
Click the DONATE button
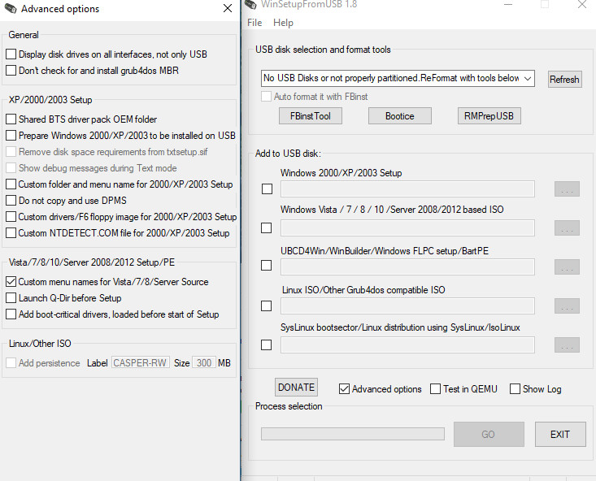(296, 387)
